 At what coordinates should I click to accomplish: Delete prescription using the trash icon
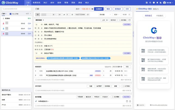coord(130,101)
